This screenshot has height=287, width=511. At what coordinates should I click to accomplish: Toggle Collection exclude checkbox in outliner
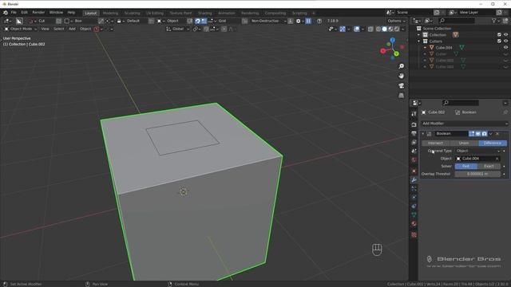click(499, 35)
